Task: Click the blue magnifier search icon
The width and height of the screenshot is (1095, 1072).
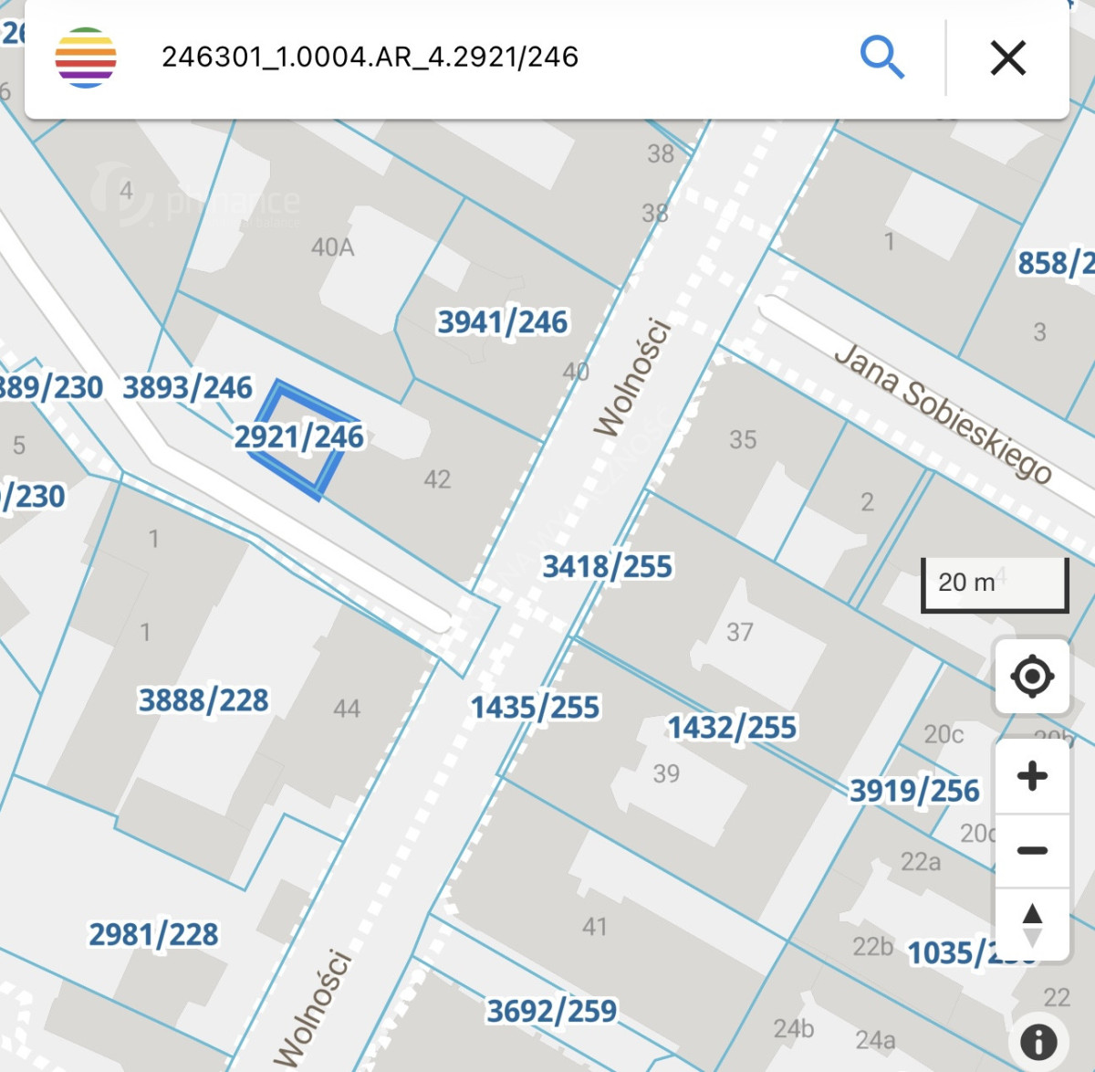Action: 881,58
